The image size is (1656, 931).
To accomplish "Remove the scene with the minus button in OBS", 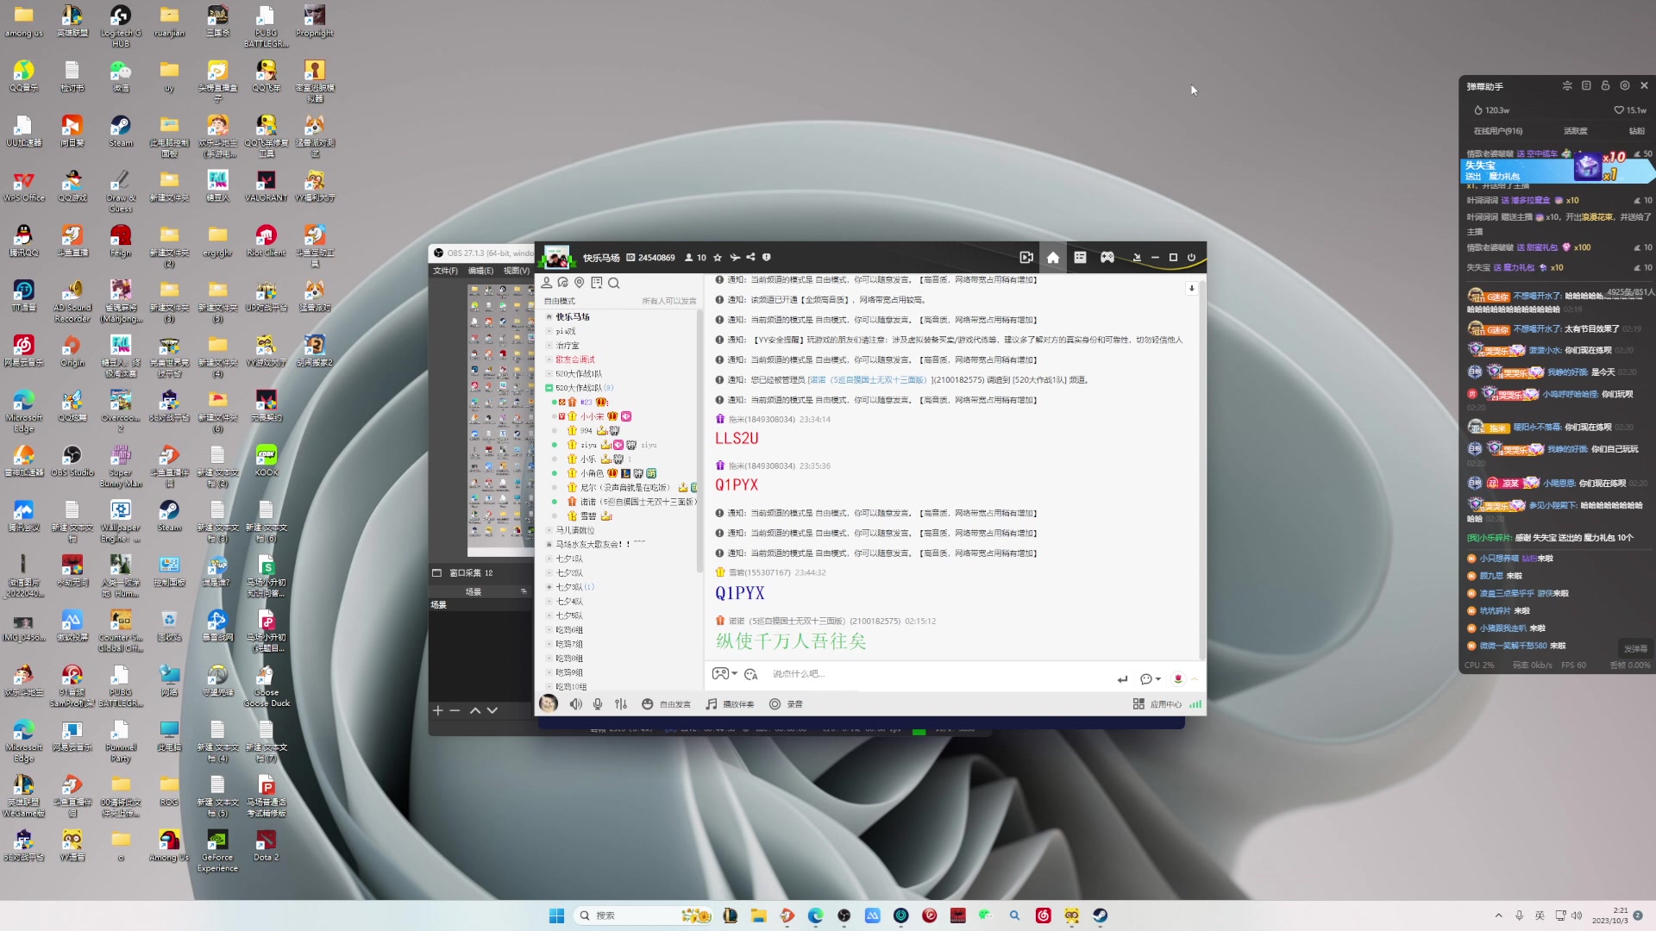I will 455,710.
